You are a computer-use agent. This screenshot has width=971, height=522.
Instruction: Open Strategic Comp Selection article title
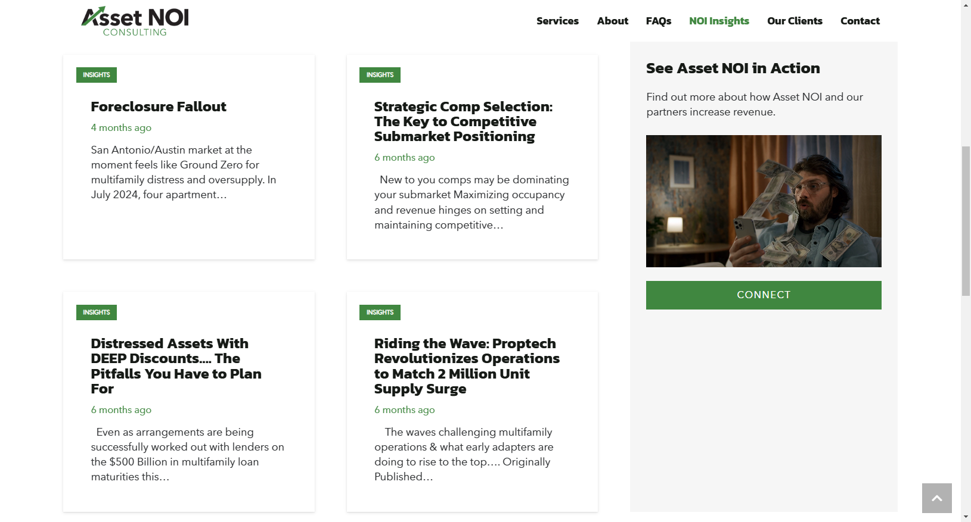pos(463,121)
